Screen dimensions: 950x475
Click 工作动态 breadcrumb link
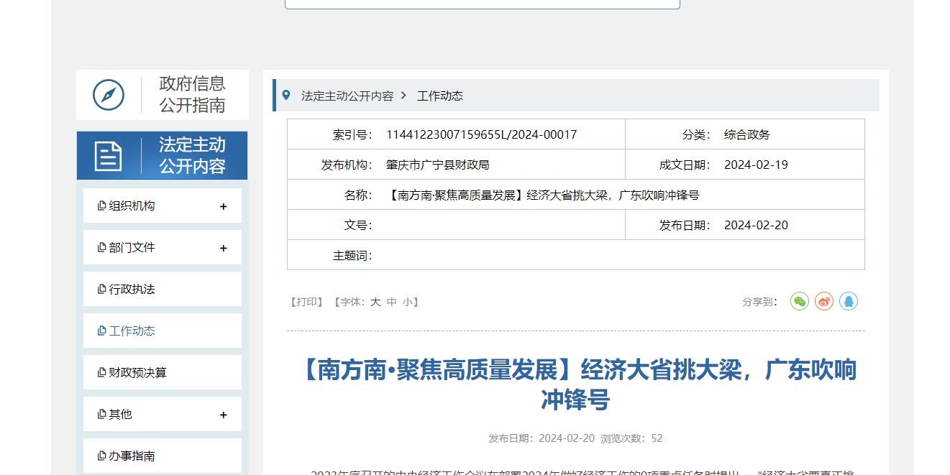tap(440, 96)
